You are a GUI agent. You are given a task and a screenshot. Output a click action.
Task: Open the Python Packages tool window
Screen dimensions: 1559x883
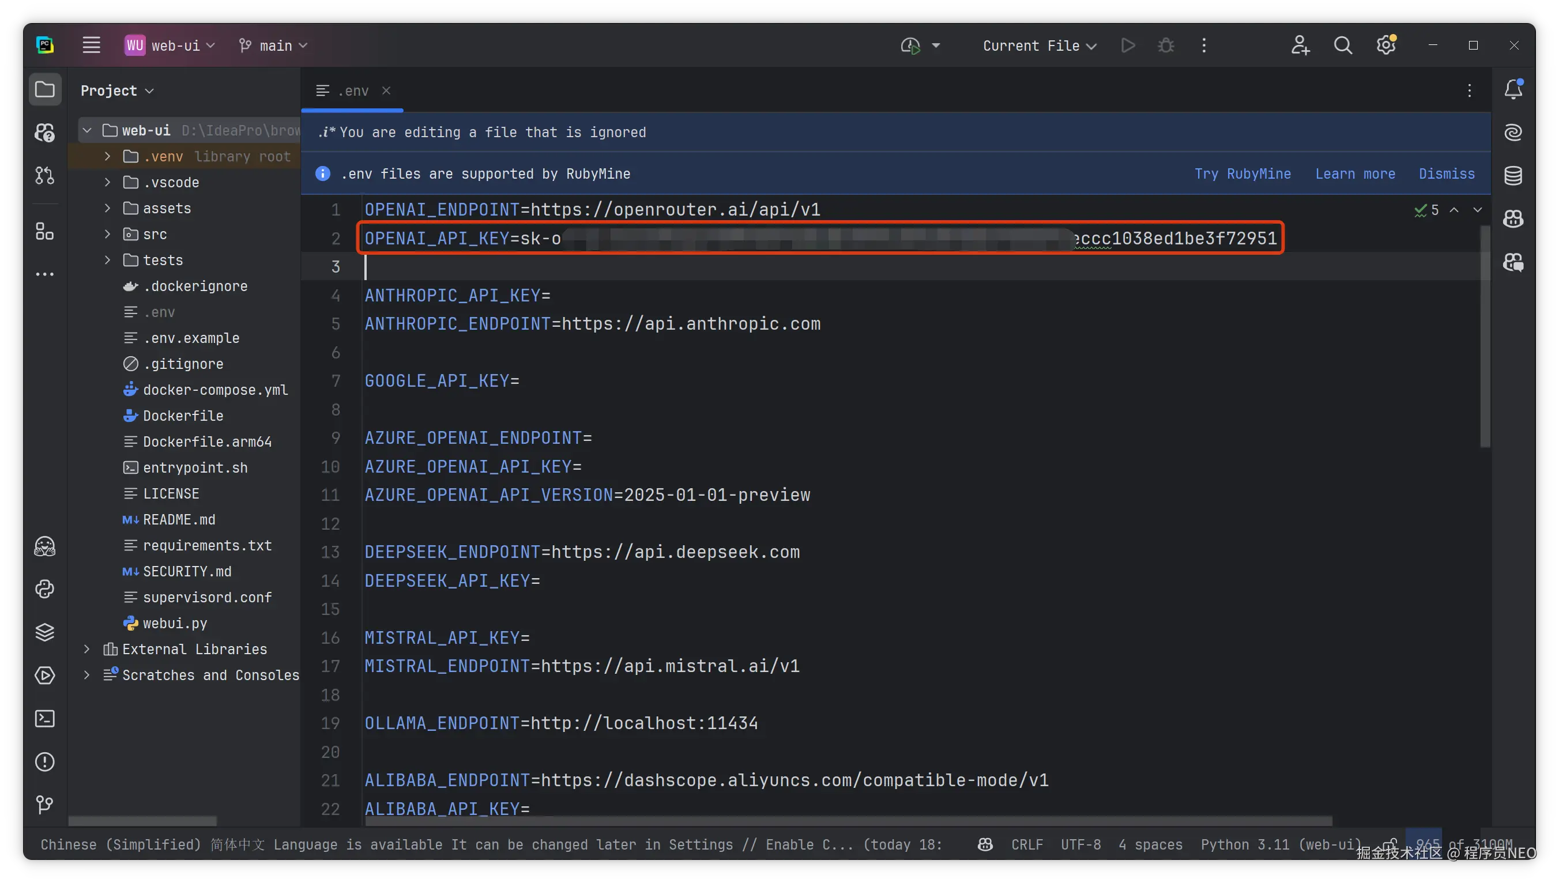click(45, 632)
